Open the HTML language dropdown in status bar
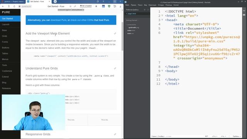Screen dimensions: 247x139 click(x=223, y=136)
